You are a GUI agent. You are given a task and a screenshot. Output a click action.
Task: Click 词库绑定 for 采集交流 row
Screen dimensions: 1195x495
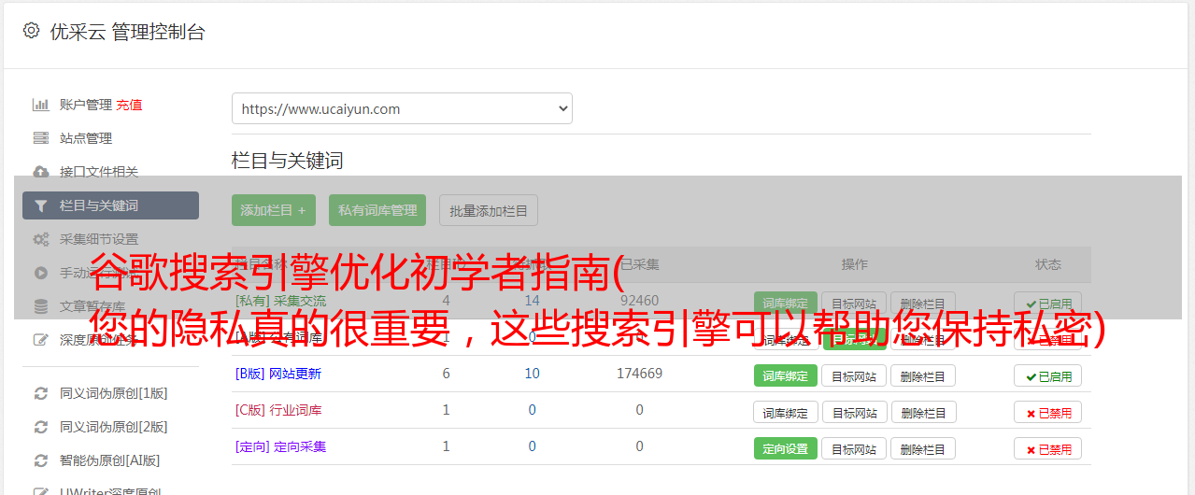[786, 304]
